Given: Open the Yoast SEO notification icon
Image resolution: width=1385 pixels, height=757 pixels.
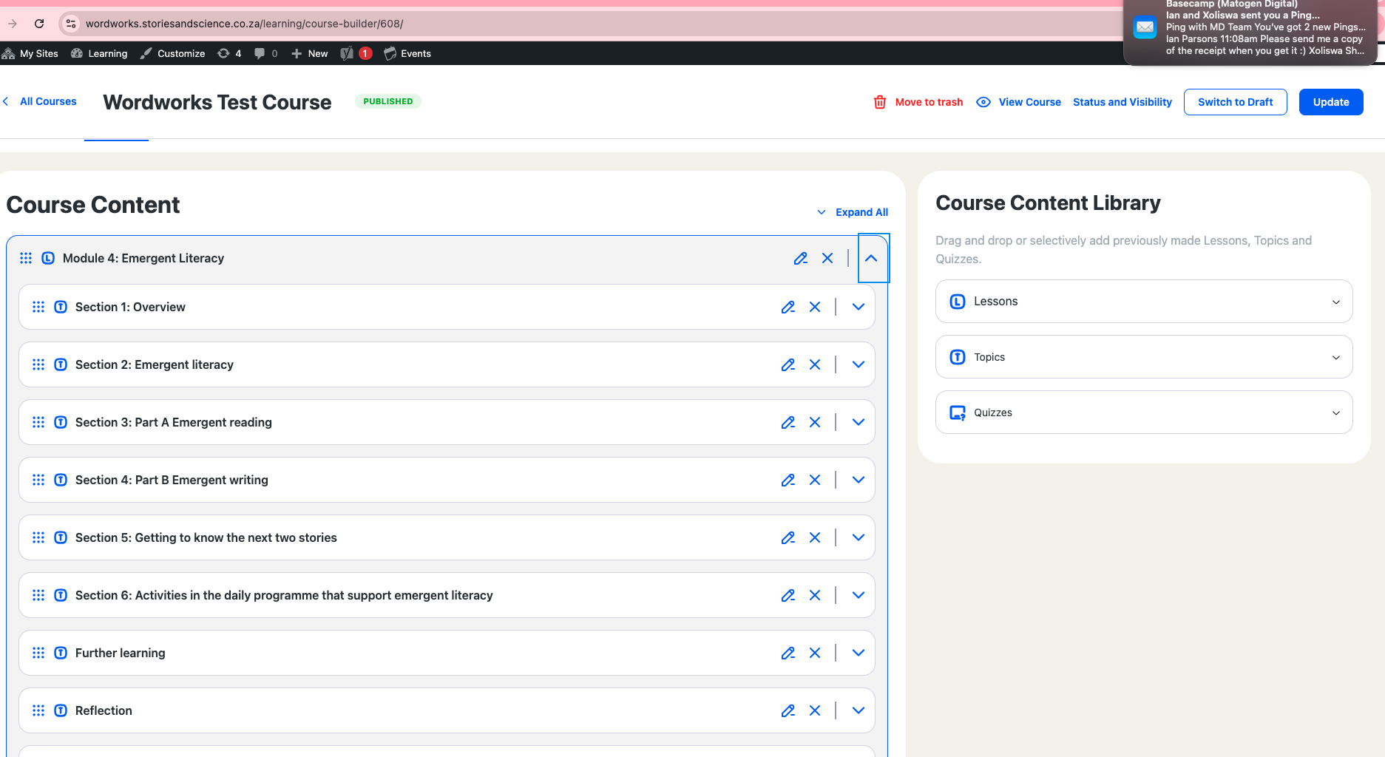Looking at the screenshot, I should click(347, 53).
